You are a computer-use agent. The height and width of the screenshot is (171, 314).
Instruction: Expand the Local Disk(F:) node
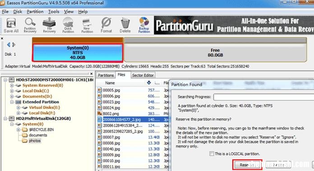(18, 113)
